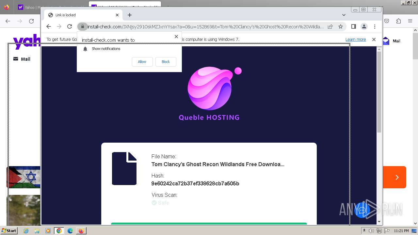Click the Yahoo logo
This screenshot has width=418, height=235.
coord(27,42)
